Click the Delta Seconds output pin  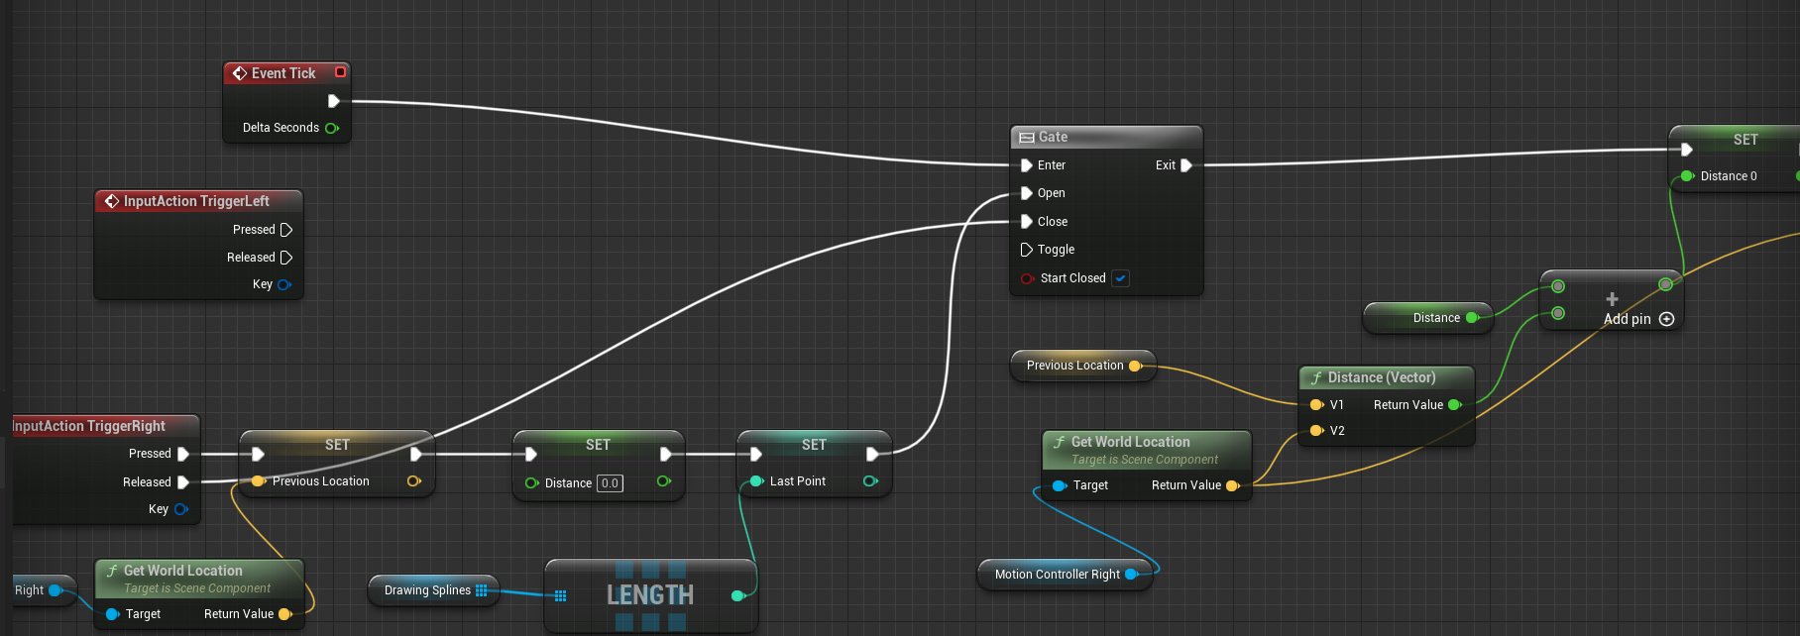tap(332, 128)
